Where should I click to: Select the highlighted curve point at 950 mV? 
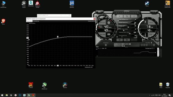pos(58,38)
